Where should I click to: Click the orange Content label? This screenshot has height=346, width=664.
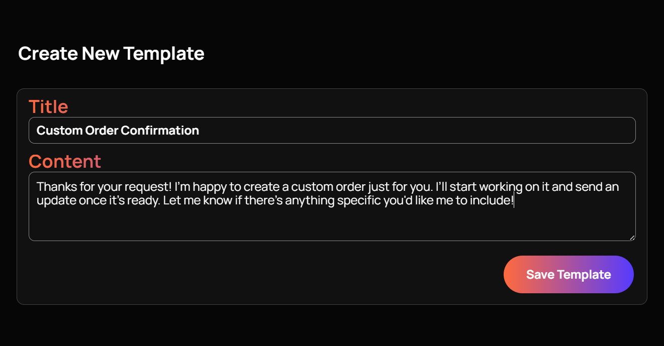(x=65, y=161)
